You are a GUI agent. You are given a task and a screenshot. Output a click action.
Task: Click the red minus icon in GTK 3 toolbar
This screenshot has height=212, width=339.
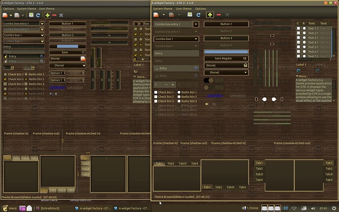click(x=219, y=15)
